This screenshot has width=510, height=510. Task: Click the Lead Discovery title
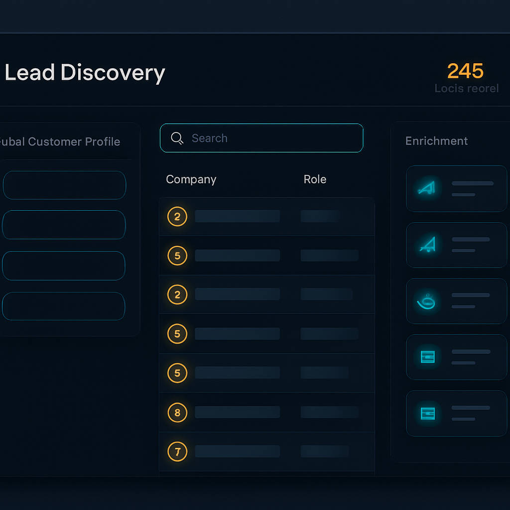coord(85,73)
